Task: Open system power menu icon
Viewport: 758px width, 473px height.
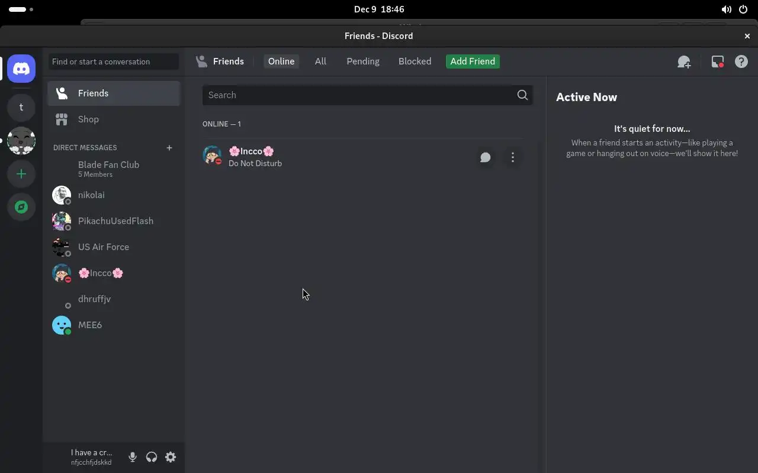Action: point(744,9)
